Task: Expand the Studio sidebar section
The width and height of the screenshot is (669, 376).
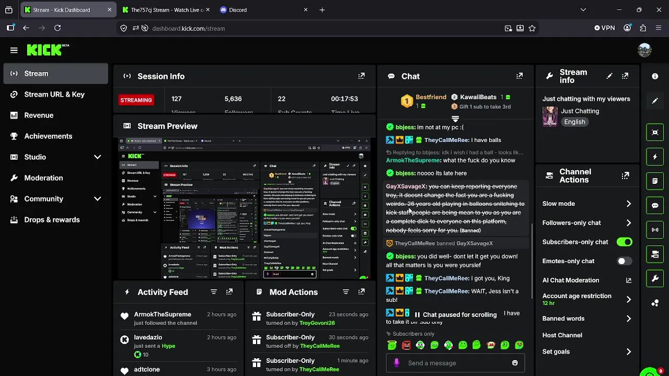Action: 97,157
